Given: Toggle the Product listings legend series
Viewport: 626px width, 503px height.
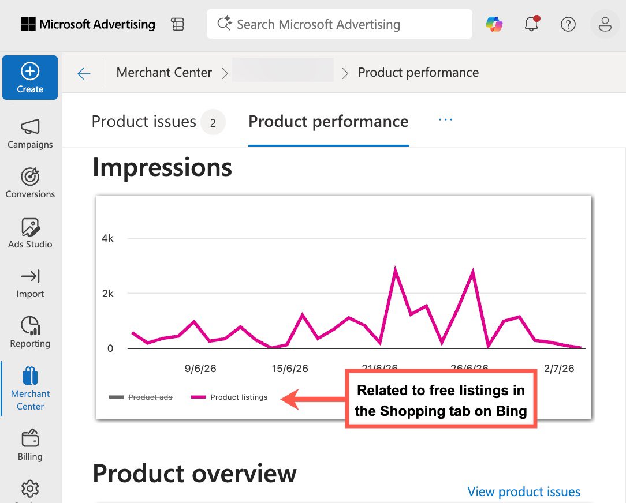Looking at the screenshot, I should [x=229, y=397].
